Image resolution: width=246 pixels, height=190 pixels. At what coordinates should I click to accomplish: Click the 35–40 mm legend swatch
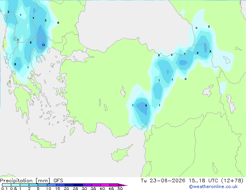point(96,185)
